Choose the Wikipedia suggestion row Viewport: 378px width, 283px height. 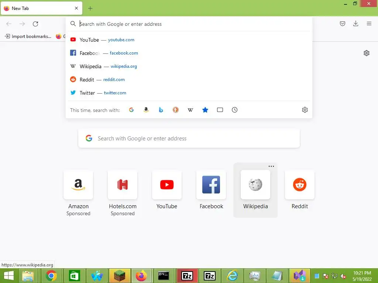point(189,66)
